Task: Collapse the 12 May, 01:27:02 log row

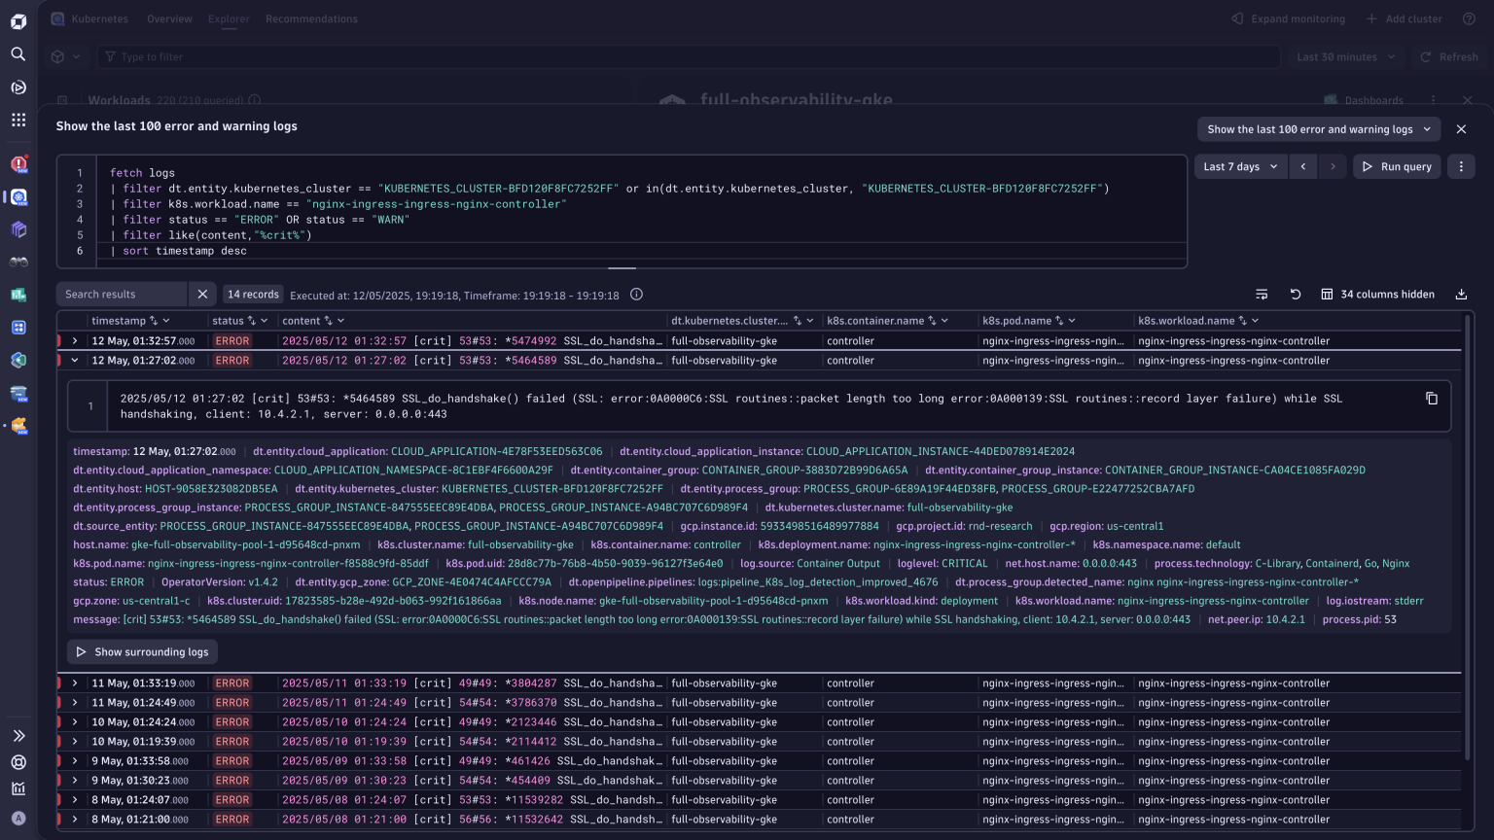Action: point(74,361)
